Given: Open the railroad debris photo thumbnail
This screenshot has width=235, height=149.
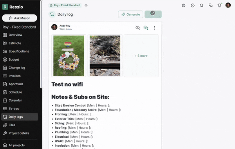Looking at the screenshot, I should 105,56.
